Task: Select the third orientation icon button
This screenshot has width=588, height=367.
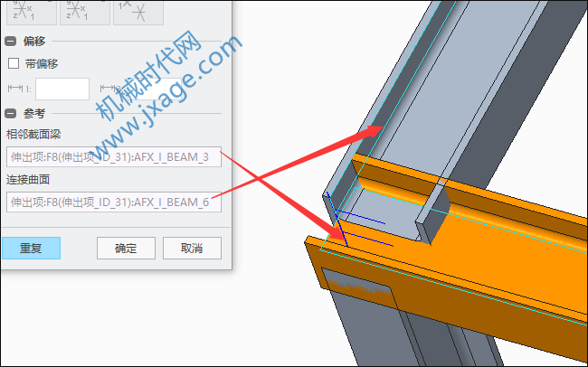Action: point(138,12)
